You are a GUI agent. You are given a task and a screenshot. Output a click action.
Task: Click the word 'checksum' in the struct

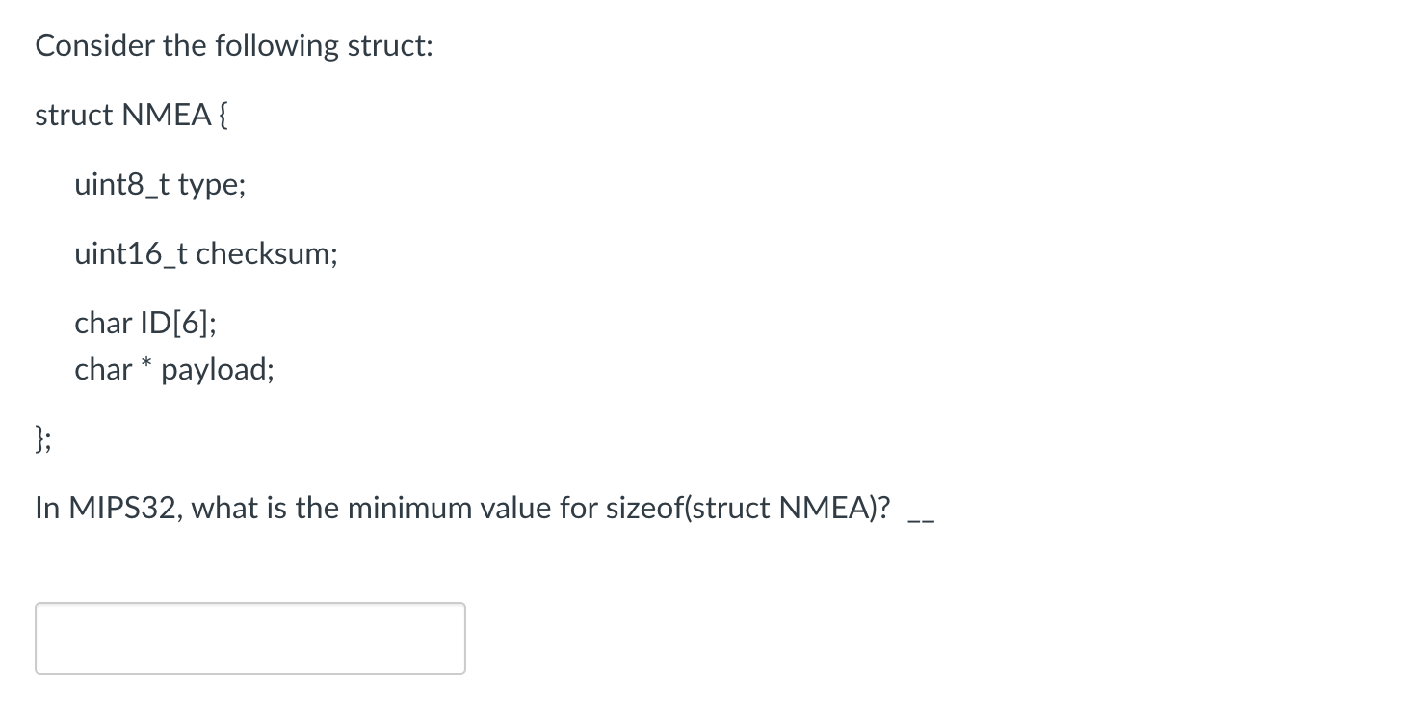click(266, 253)
